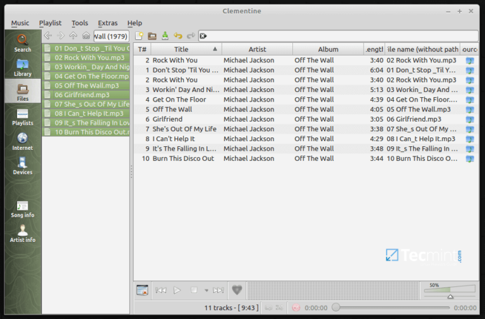Select playlist row I Can't Help It
This screenshot has width=485, height=319.
coord(306,139)
